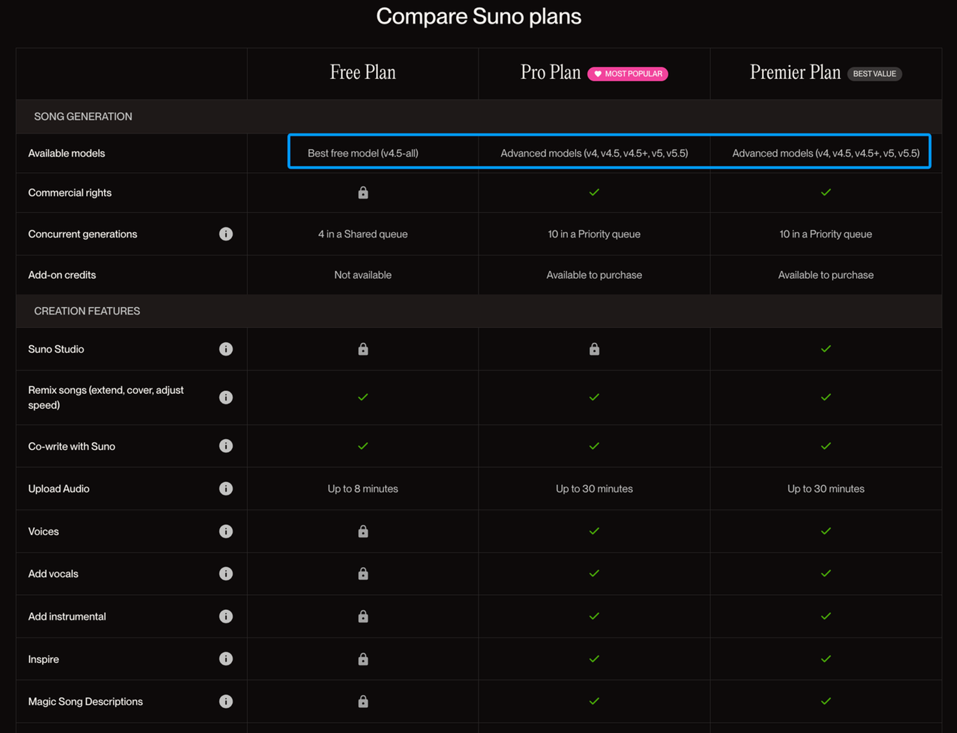
Task: Click Pro Plan checkmark in Voices row
Action: [594, 531]
